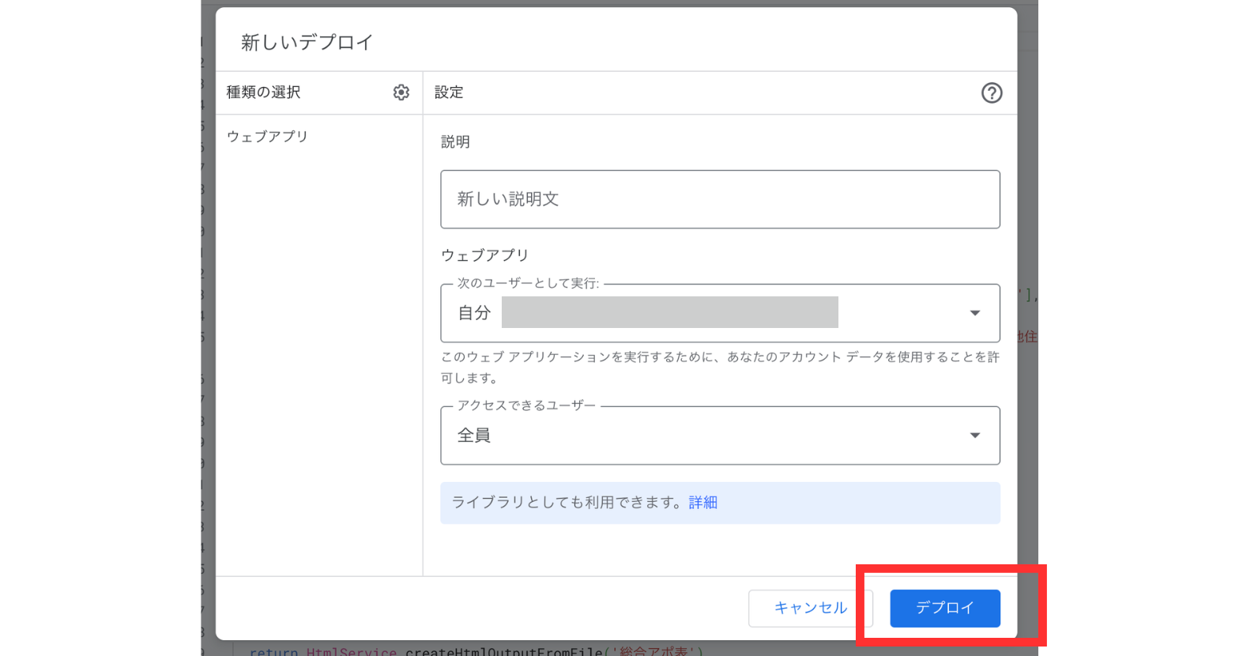The image size is (1239, 656).
Task: Open the 詳細 link
Action: [703, 503]
